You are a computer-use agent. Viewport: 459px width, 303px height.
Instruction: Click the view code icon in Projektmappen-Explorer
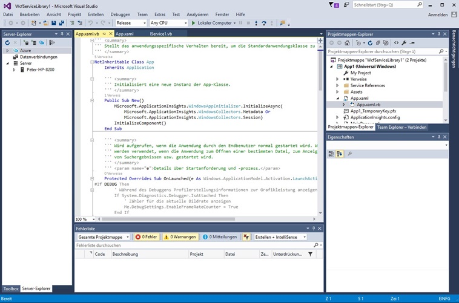coord(396,43)
